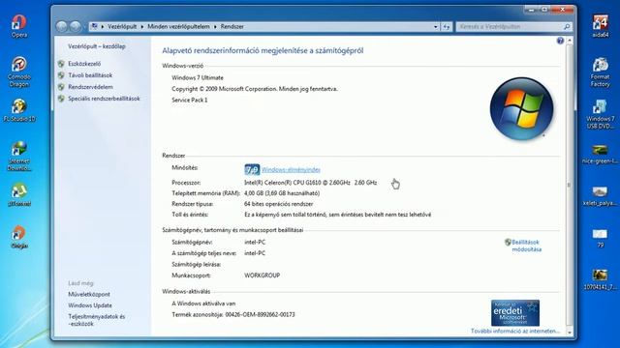Open Rendszervédelem from the sidebar
This screenshot has height=348, width=620.
tap(90, 87)
